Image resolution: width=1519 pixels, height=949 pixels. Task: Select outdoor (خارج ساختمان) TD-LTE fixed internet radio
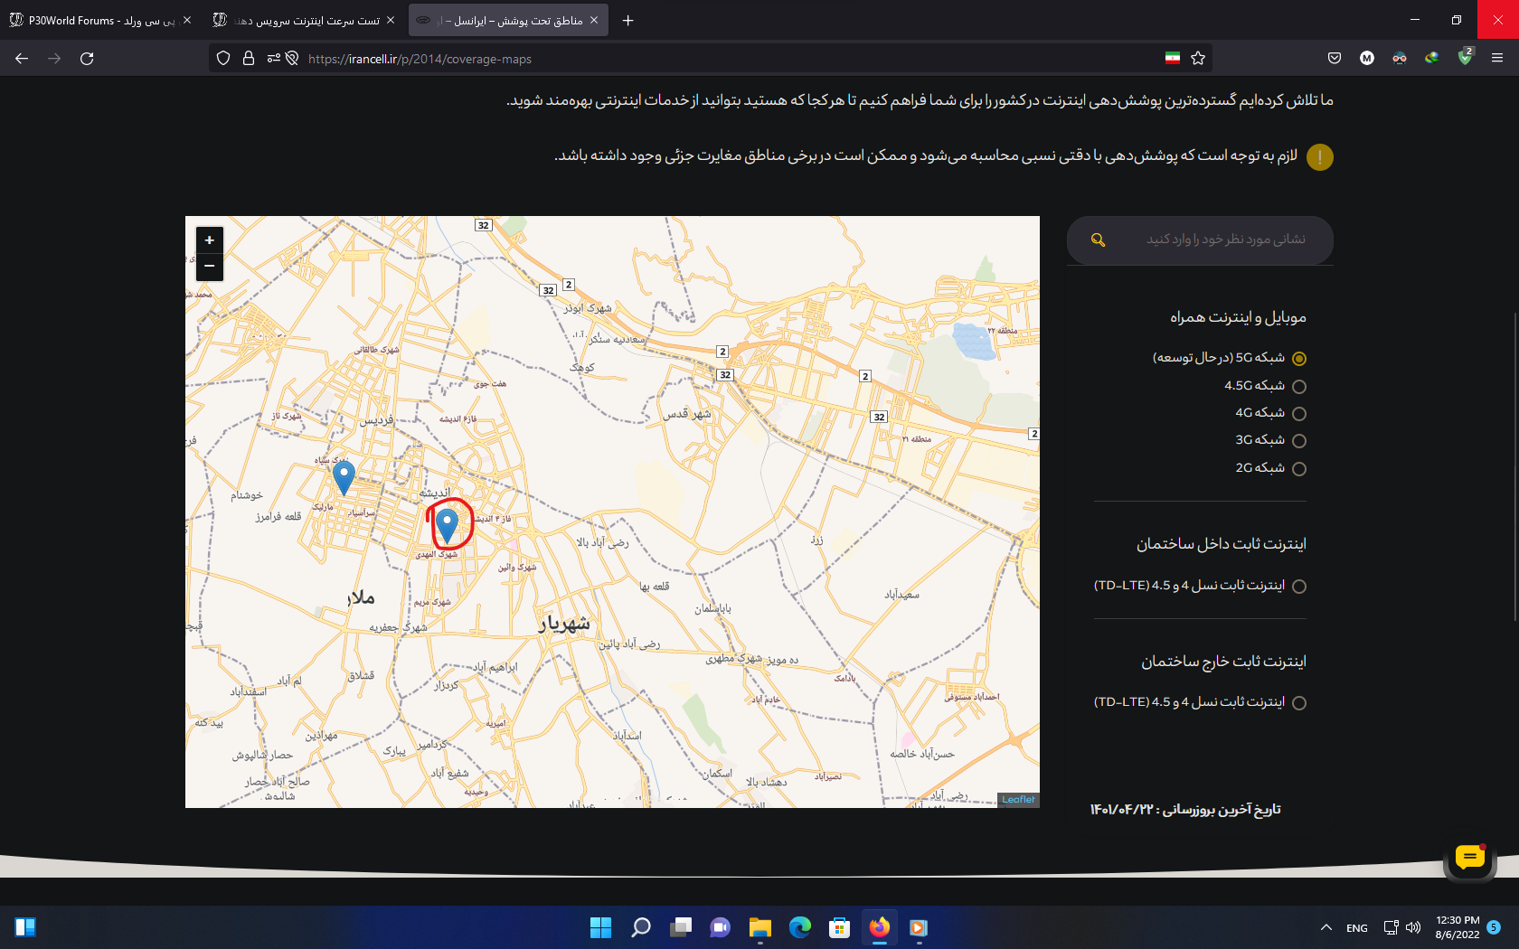pyautogui.click(x=1299, y=703)
